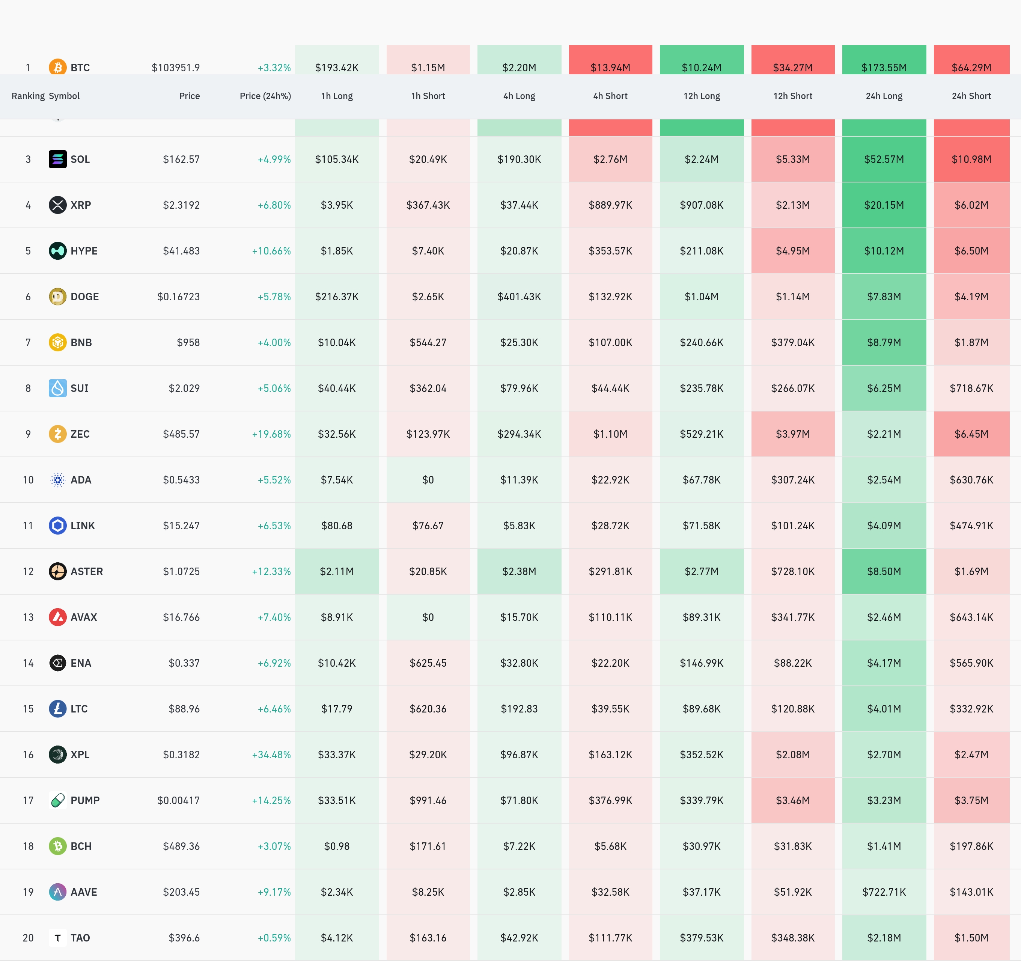This screenshot has height=961, width=1021.
Task: Sort by 12h Short column header
Action: coord(792,96)
